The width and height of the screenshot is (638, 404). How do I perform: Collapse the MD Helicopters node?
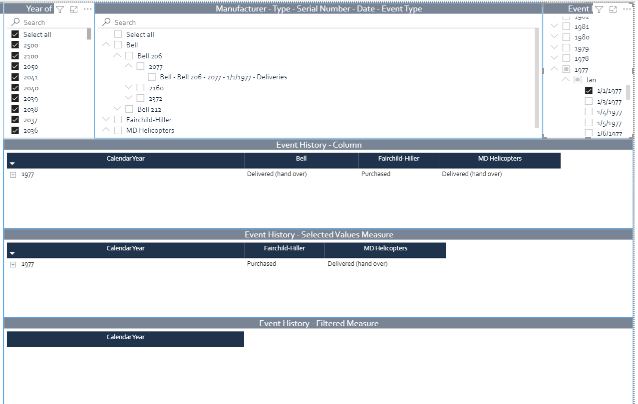point(106,130)
